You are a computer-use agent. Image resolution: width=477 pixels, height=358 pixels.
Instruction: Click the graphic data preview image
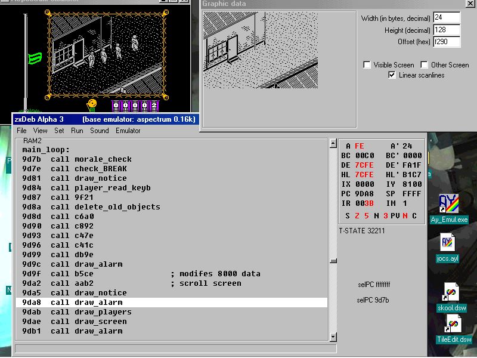coord(261,50)
